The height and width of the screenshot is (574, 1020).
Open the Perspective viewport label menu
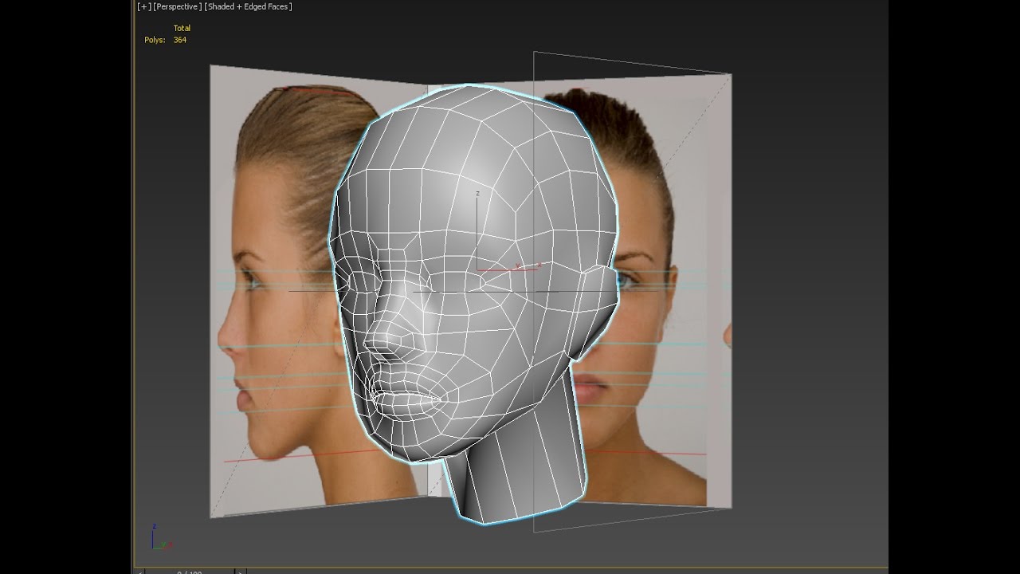(177, 6)
